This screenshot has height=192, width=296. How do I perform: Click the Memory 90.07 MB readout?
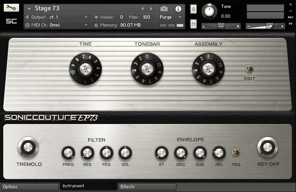point(130,25)
